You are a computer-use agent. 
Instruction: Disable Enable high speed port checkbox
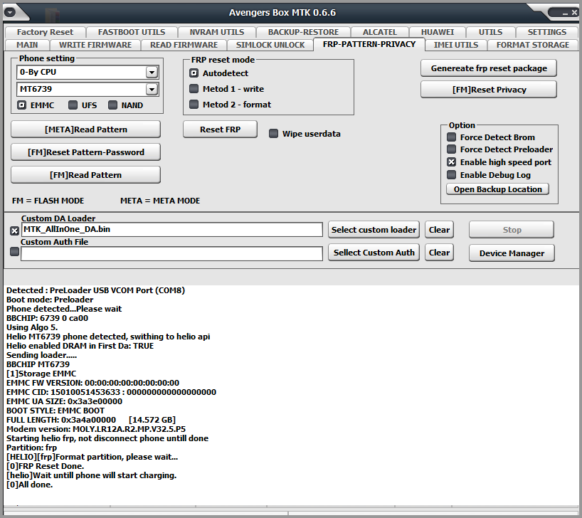[x=451, y=162]
